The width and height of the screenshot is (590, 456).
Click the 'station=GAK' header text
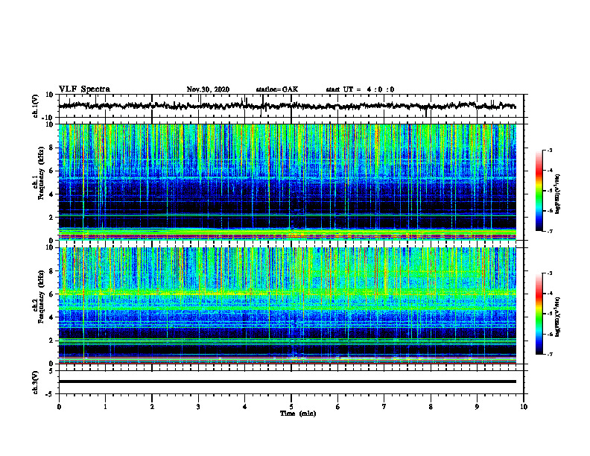277,89
